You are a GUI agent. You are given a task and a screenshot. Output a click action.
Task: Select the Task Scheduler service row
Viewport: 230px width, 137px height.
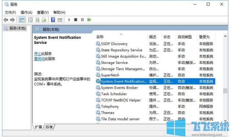[x=114, y=94]
